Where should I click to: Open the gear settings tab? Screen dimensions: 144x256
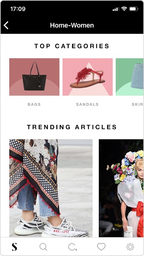coord(130,247)
